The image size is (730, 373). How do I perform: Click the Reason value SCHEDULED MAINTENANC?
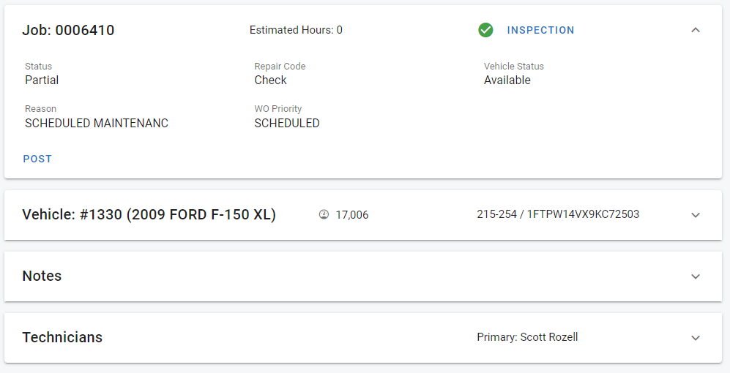[97, 124]
